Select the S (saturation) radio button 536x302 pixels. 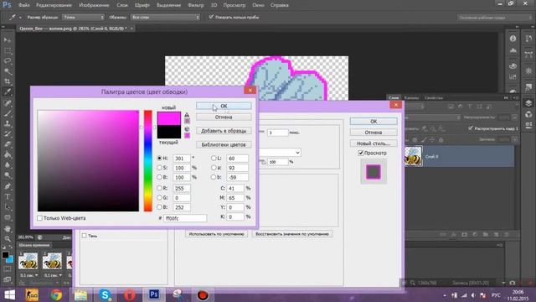pyautogui.click(x=159, y=168)
